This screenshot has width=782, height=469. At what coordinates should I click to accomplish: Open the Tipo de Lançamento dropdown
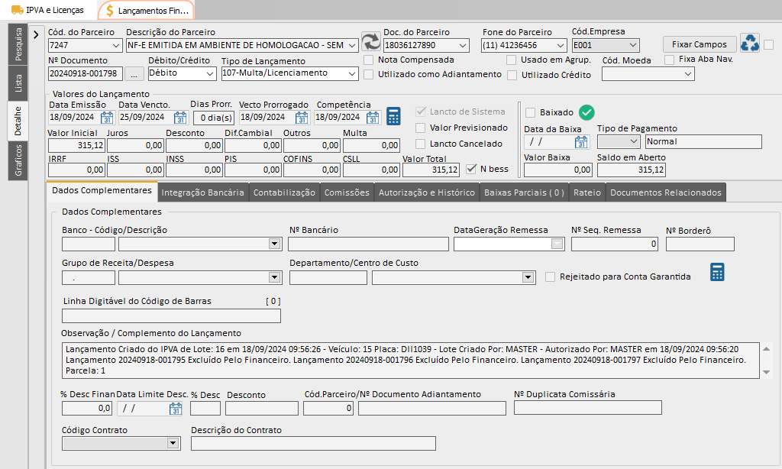[352, 73]
